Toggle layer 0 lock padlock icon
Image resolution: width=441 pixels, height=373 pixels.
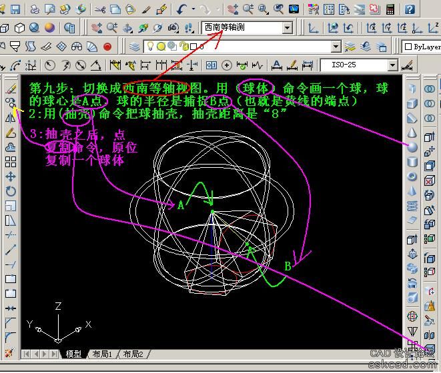click(184, 46)
